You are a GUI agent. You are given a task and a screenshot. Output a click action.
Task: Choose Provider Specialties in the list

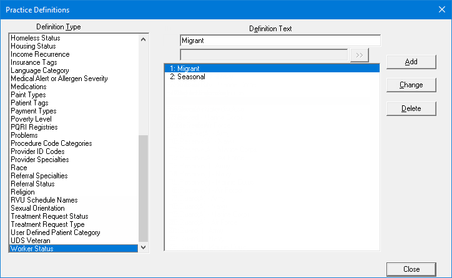coord(40,160)
